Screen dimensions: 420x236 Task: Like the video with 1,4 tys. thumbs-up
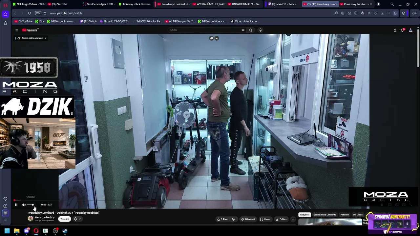[x=222, y=219]
